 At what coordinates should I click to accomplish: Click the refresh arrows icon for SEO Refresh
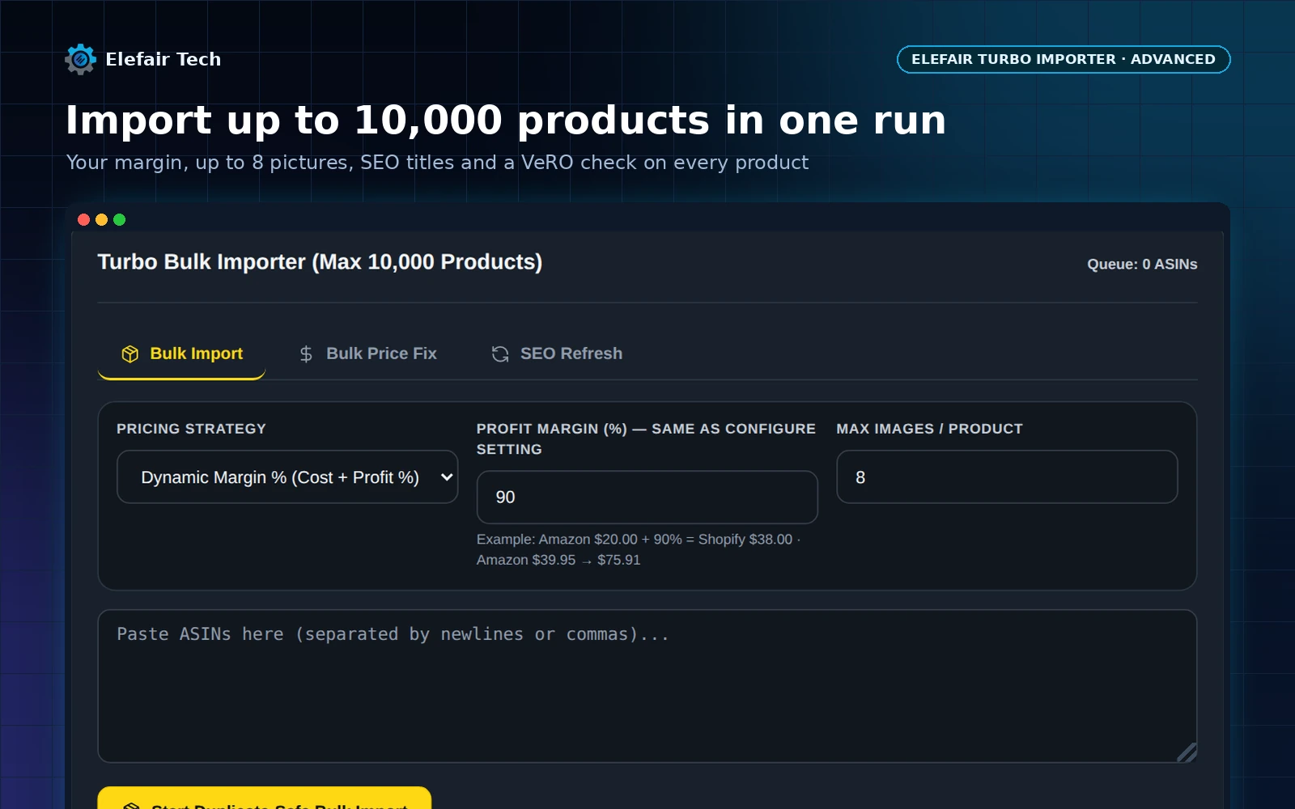pyautogui.click(x=500, y=354)
